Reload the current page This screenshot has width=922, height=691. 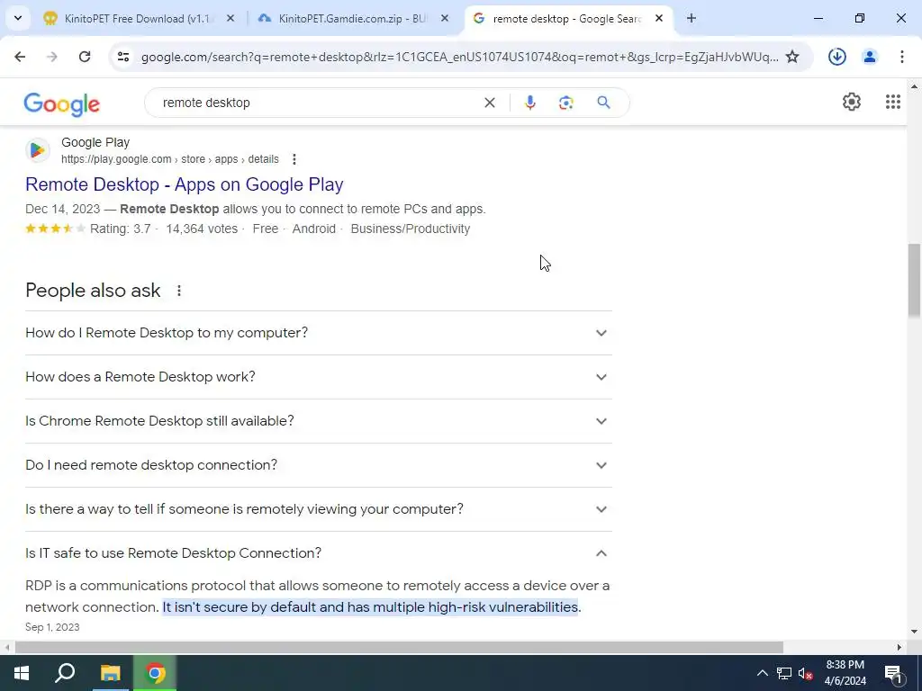pos(85,57)
